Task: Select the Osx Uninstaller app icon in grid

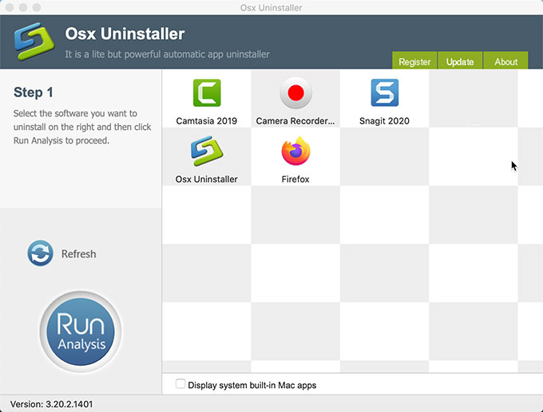Action: click(x=207, y=151)
